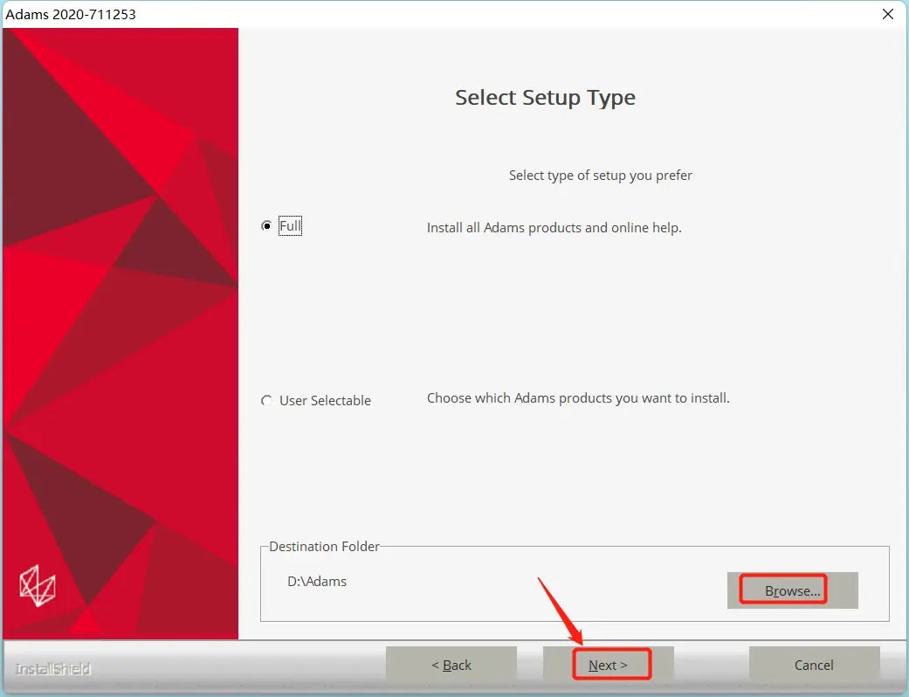The width and height of the screenshot is (909, 697).
Task: Click the 'Destination Folder' group label
Action: pyautogui.click(x=324, y=546)
